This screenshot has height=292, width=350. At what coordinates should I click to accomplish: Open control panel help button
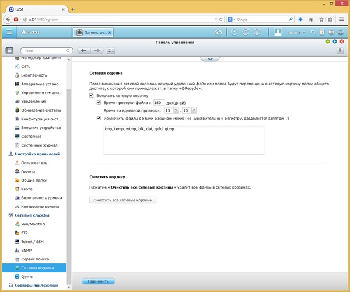coord(340,51)
